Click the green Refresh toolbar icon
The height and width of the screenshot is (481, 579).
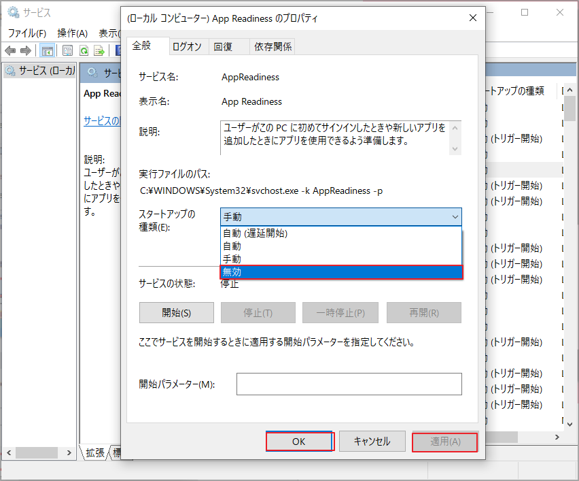coord(84,50)
